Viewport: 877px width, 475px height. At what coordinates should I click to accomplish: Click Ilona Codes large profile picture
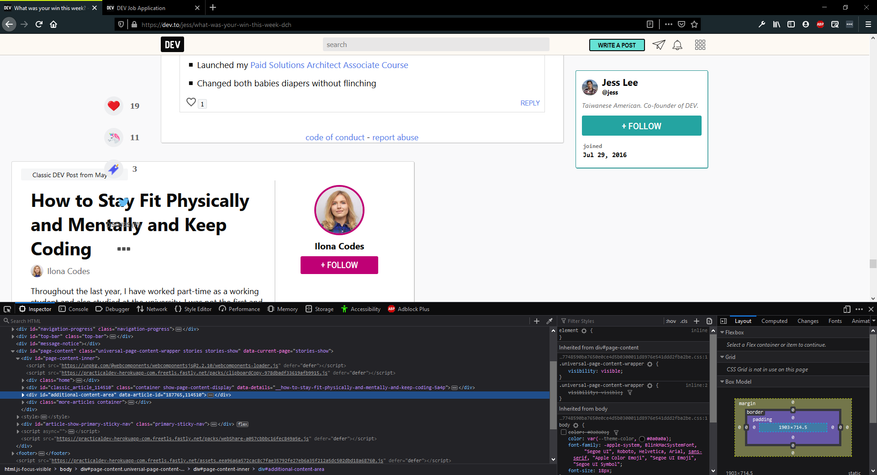(339, 210)
